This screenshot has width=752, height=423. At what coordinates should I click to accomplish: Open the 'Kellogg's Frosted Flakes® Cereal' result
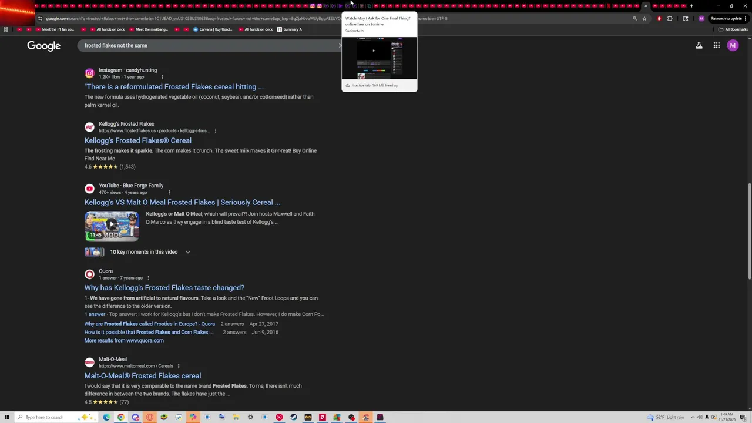coord(137,140)
